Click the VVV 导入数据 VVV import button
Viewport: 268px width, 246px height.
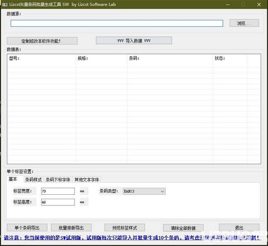[134, 41]
